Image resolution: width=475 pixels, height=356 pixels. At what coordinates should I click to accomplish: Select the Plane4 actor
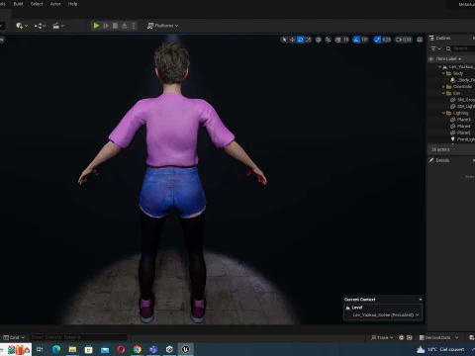click(x=460, y=127)
